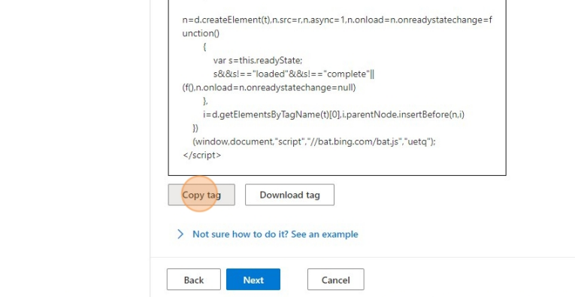Screen dimensions: 575x297
Task: Click the '(f(),n.onload=n.onreadystatechange=null)' line
Action: tap(269, 88)
